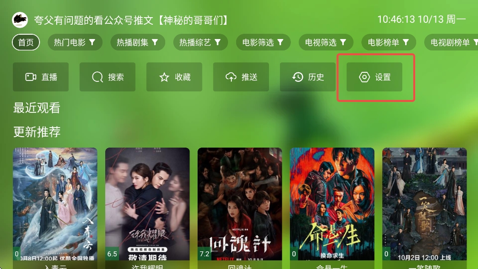Open the 许我耀眼 poster thumbnail
Image resolution: width=478 pixels, height=269 pixels.
coord(147,204)
